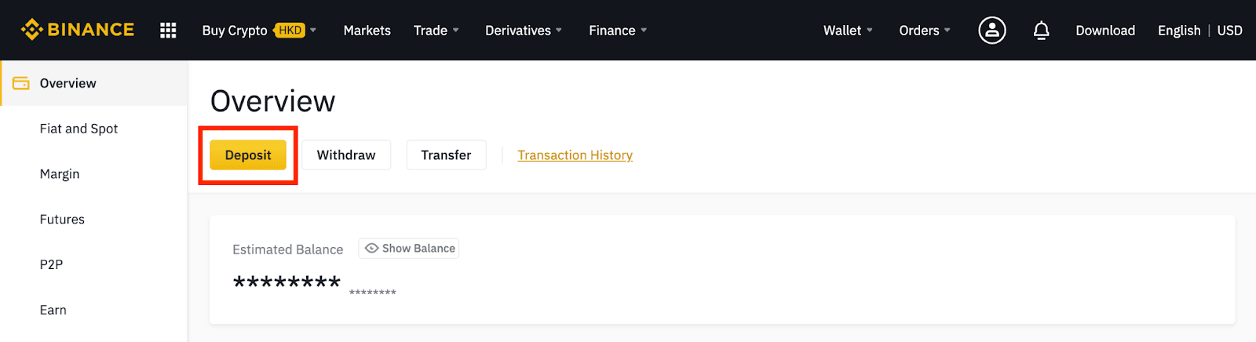Click the HKD currency badge
1256x342 pixels.
click(290, 31)
